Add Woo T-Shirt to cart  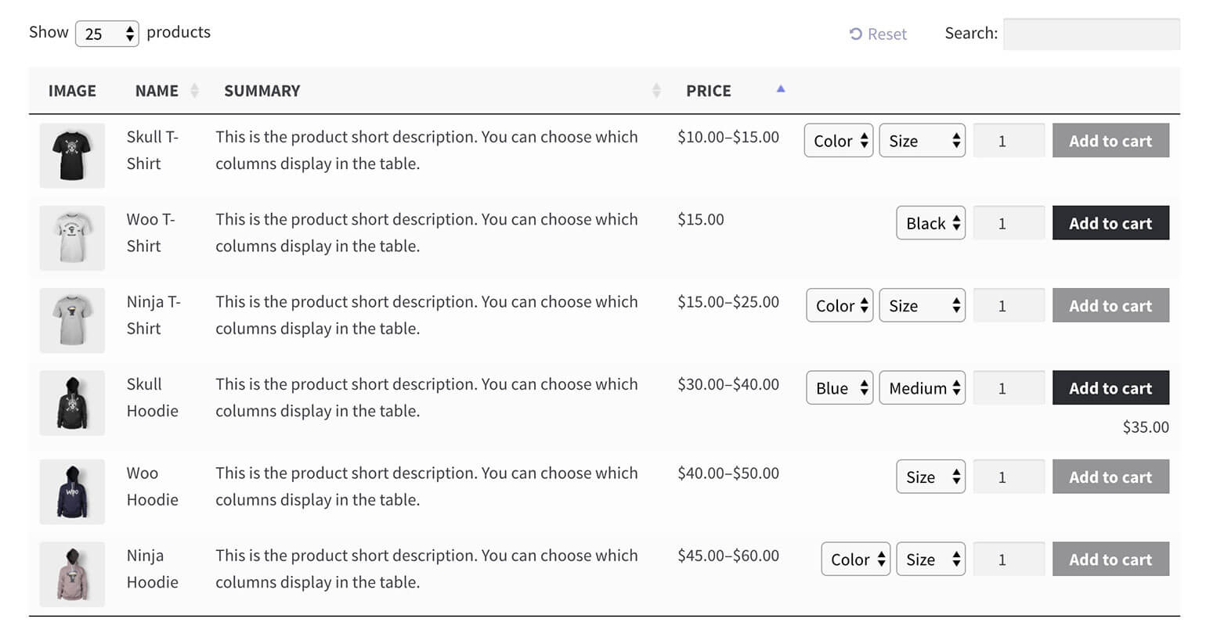pos(1110,224)
